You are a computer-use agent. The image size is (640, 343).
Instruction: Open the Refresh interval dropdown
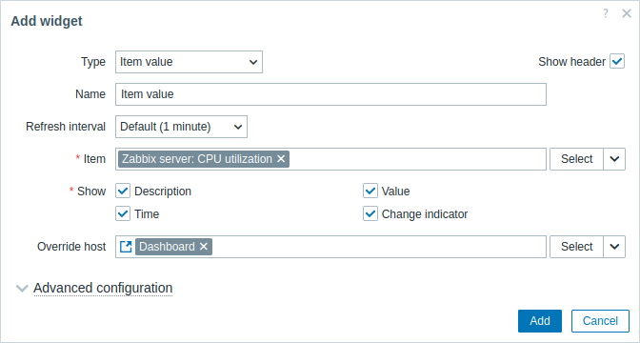point(181,127)
